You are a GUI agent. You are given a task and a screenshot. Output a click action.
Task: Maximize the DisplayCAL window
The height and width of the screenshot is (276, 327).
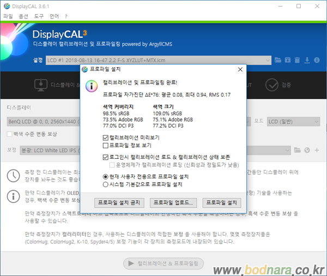pyautogui.click(x=299, y=6)
